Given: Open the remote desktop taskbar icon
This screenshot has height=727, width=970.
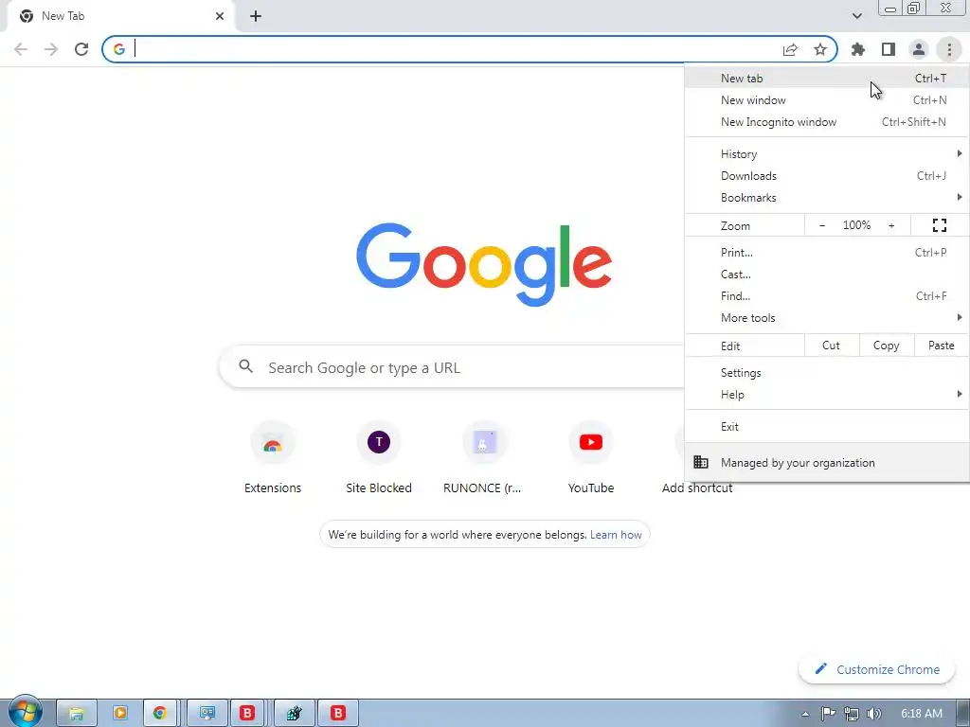Looking at the screenshot, I should (207, 714).
